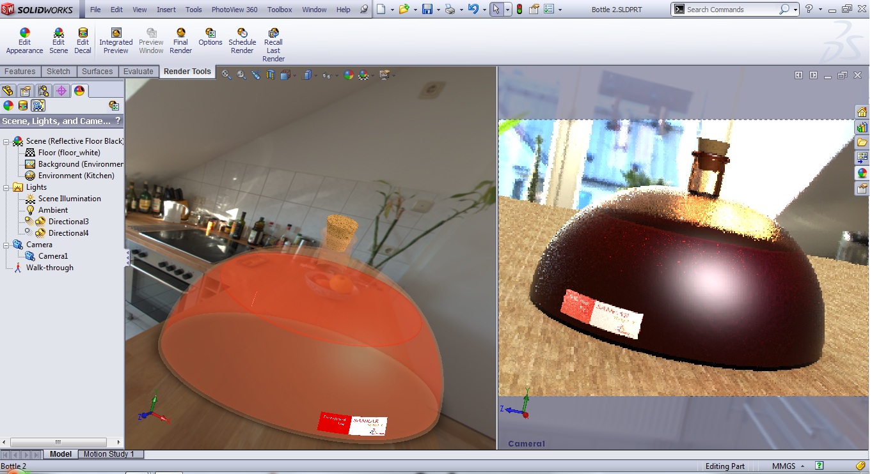This screenshot has height=474, width=872.
Task: Switch to the Surfaces tab
Action: [x=97, y=72]
